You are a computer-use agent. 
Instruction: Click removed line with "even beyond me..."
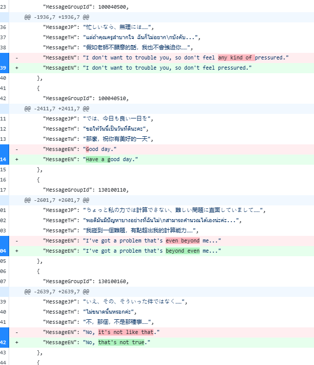tap(162, 240)
